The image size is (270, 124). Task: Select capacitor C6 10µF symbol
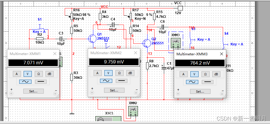pyautogui.click(x=162, y=27)
